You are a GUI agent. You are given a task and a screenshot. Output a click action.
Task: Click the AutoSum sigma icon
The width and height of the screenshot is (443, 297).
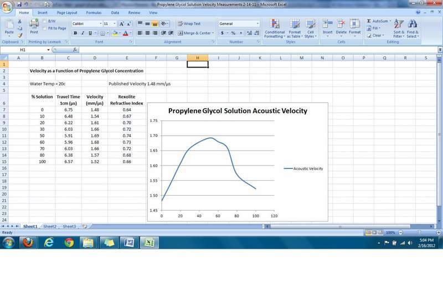click(x=369, y=21)
